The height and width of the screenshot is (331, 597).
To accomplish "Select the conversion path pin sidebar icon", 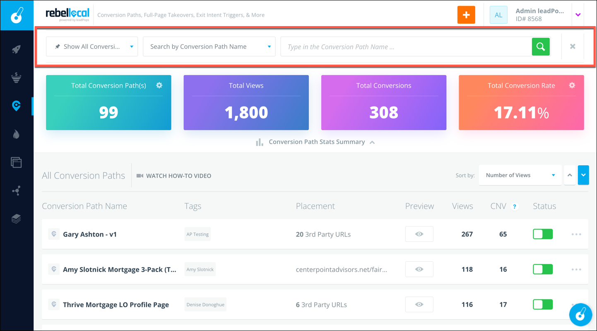I will coord(16,106).
